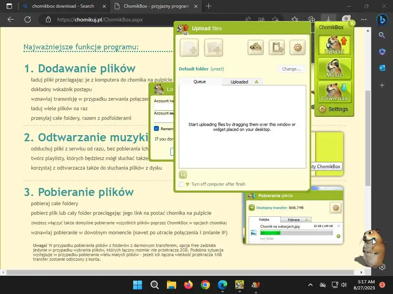
Task: Click the Add folder icon in Upload window
Action: 213,47
